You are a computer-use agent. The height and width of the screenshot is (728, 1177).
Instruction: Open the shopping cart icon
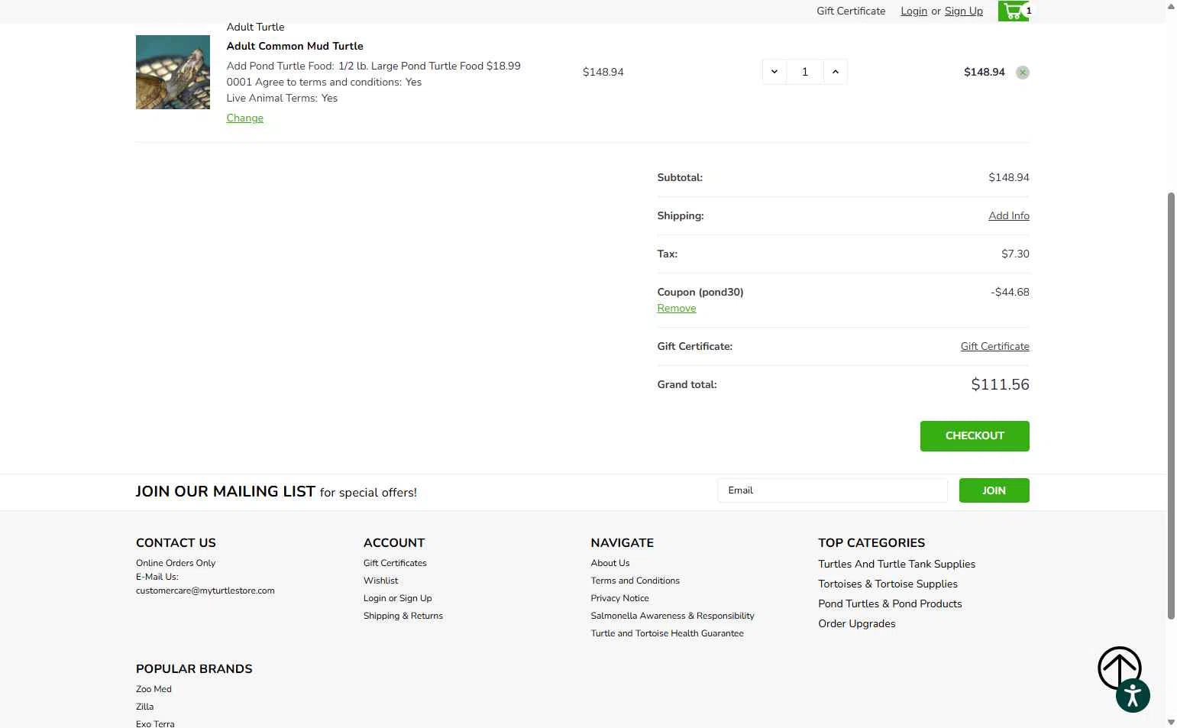point(1014,11)
